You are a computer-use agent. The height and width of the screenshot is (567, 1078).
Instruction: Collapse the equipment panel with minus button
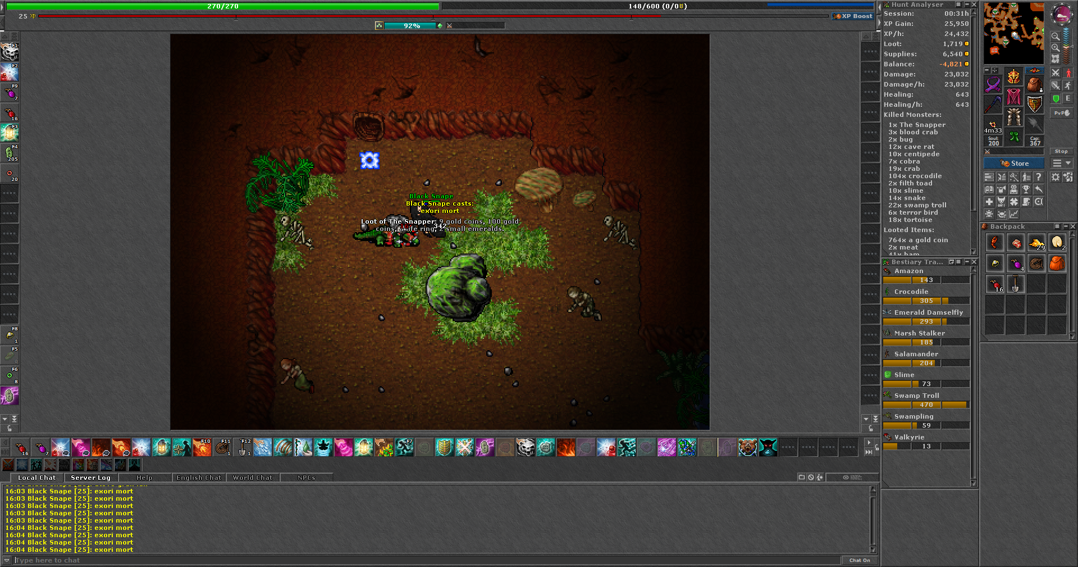click(987, 71)
